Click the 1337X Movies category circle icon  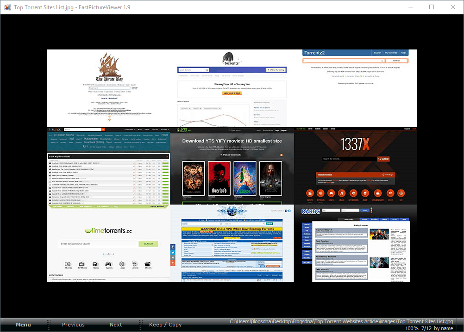pyautogui.click(x=310, y=193)
